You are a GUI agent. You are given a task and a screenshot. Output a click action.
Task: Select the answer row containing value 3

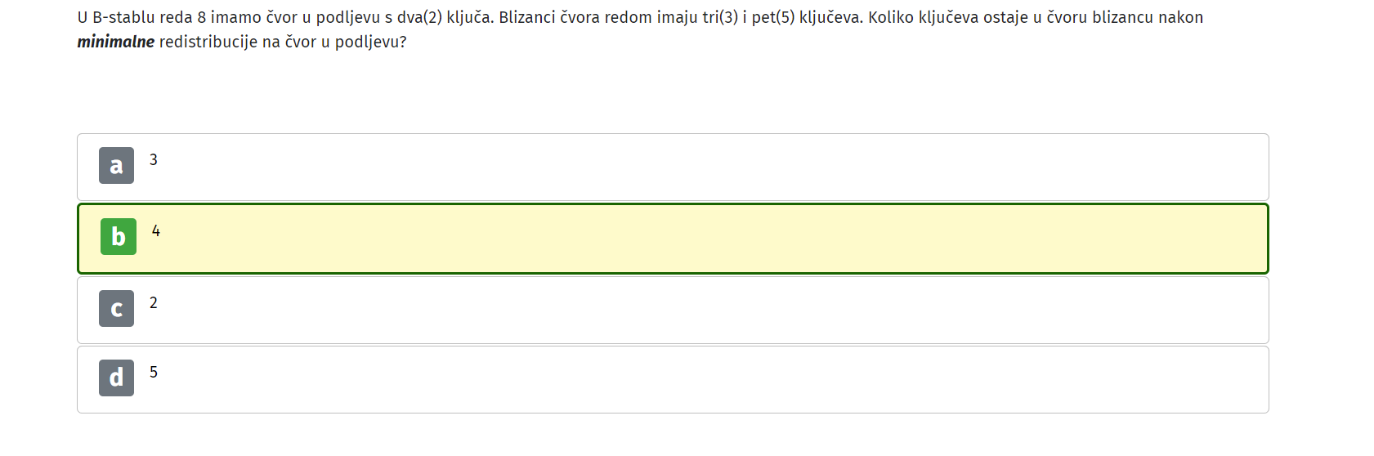coord(673,167)
